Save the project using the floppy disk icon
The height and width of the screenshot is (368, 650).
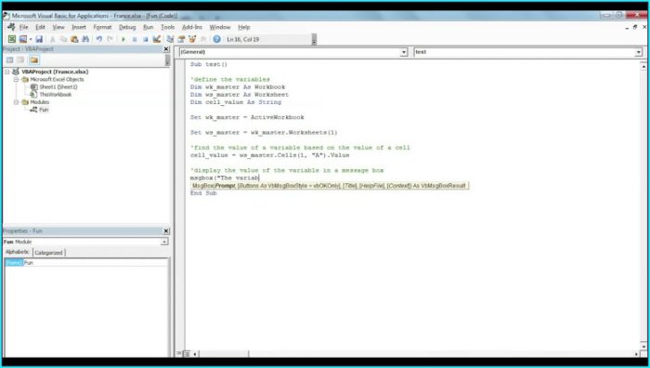pyautogui.click(x=39, y=39)
